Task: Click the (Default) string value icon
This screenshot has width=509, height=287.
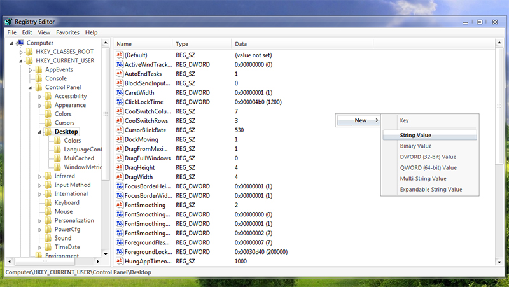Action: (120, 55)
